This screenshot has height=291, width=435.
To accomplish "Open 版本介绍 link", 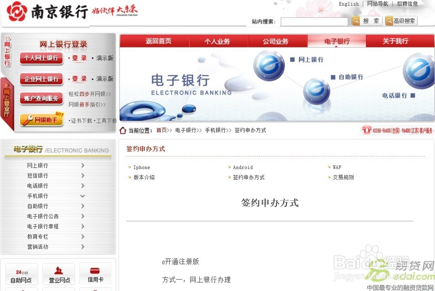I will click(x=144, y=177).
